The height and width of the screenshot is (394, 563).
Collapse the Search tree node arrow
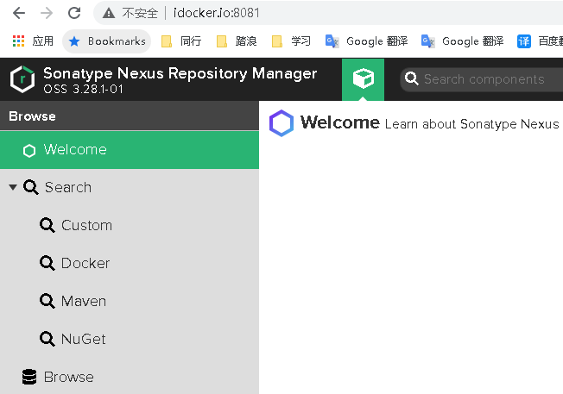tap(13, 187)
